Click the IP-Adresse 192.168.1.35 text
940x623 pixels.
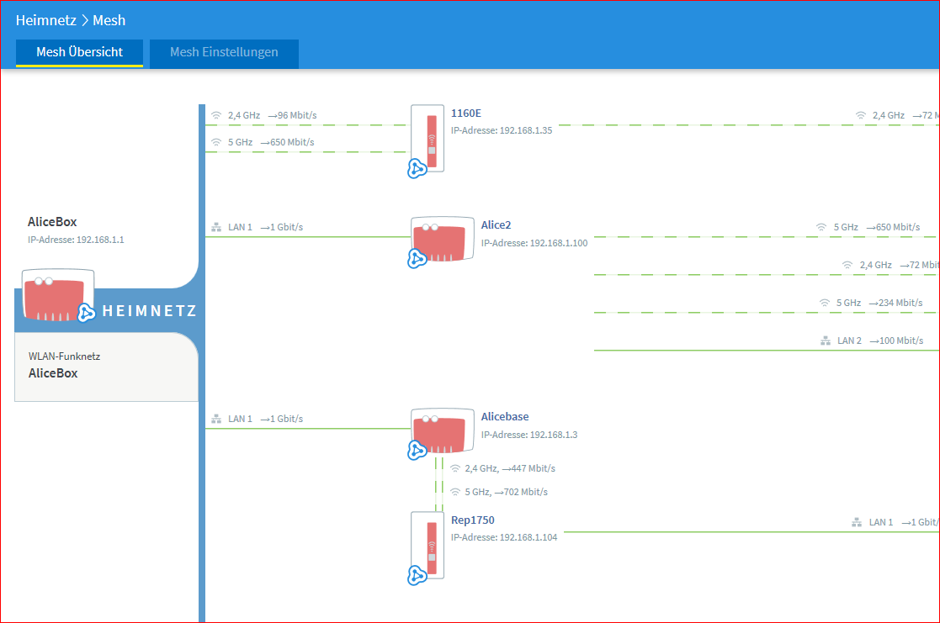502,130
